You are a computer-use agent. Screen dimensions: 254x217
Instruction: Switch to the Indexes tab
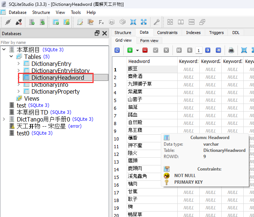point(193,33)
